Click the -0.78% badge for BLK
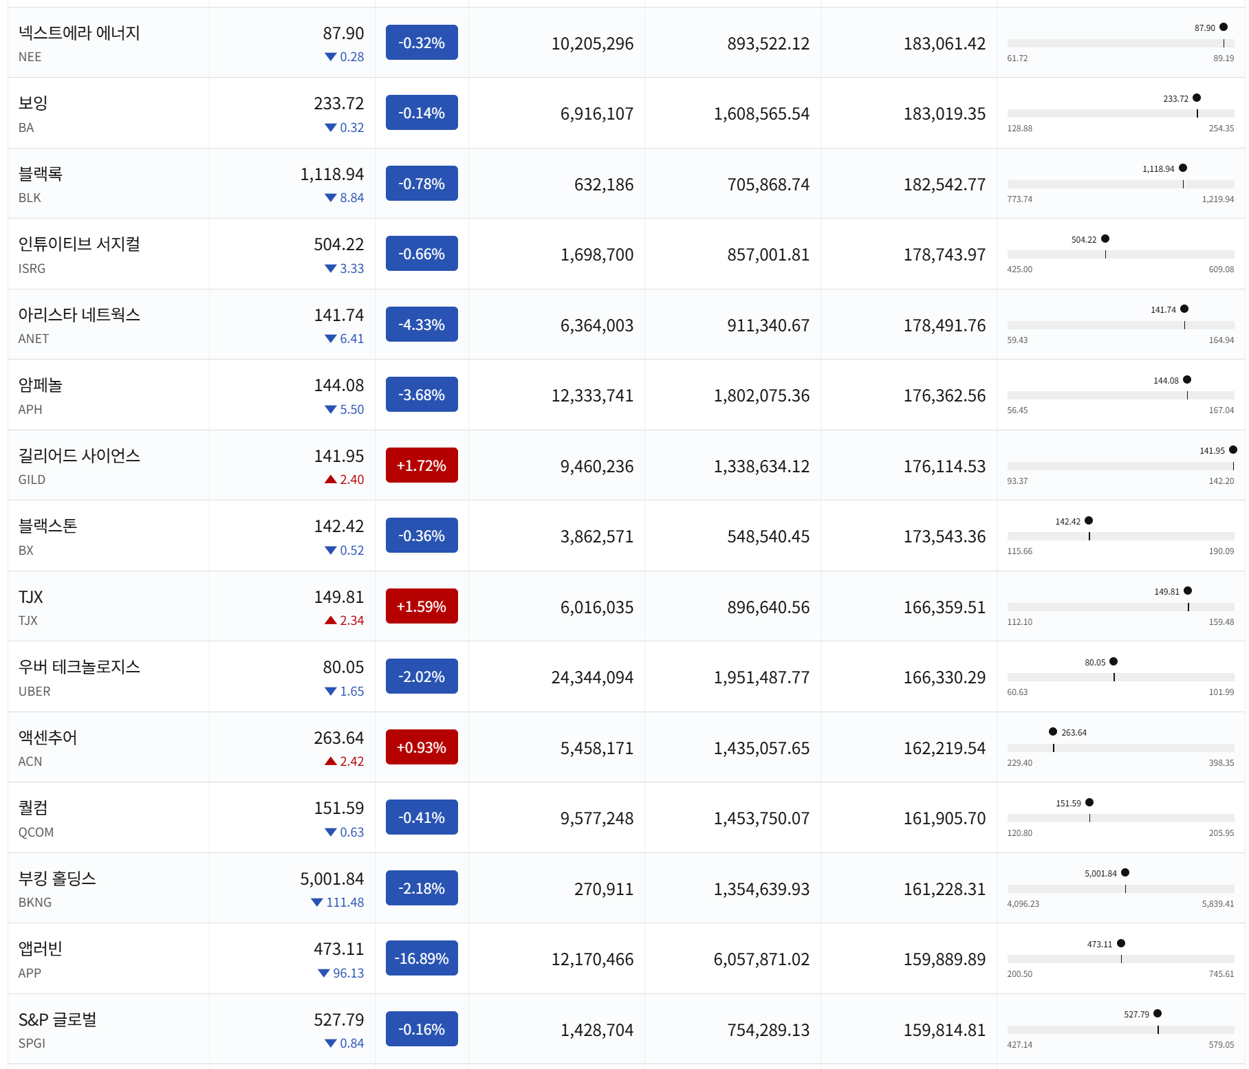This screenshot has height=1069, width=1249. coord(422,184)
